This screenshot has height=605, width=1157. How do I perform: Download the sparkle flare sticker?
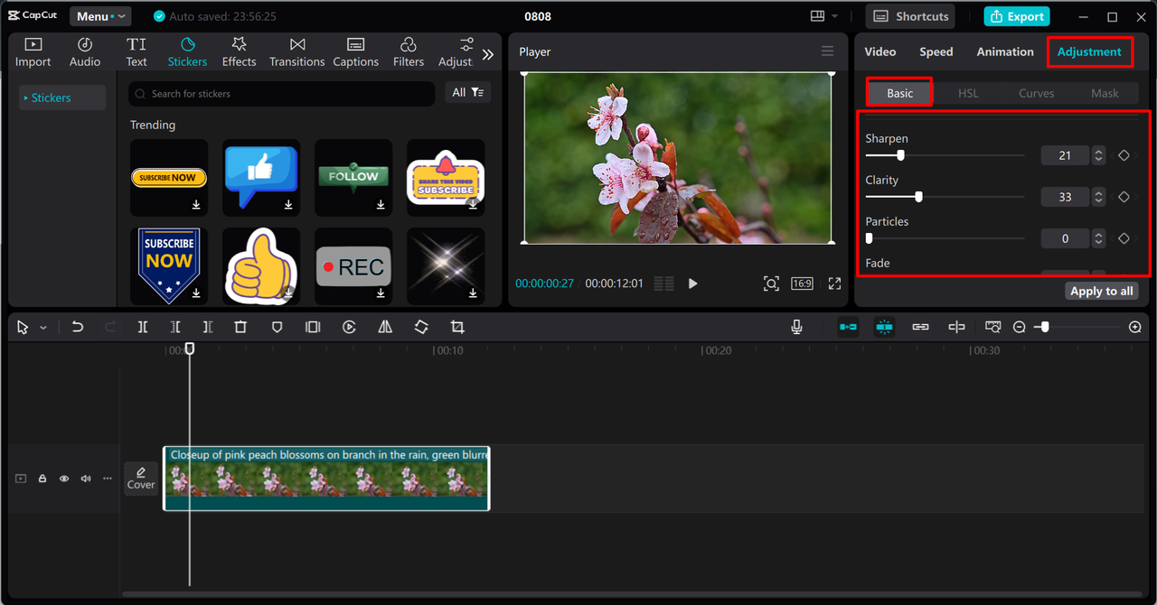[473, 293]
